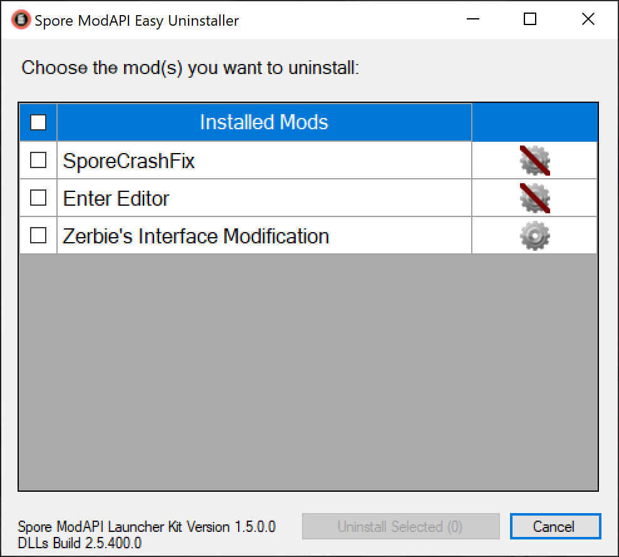Click the Installed Mods column header

point(264,122)
